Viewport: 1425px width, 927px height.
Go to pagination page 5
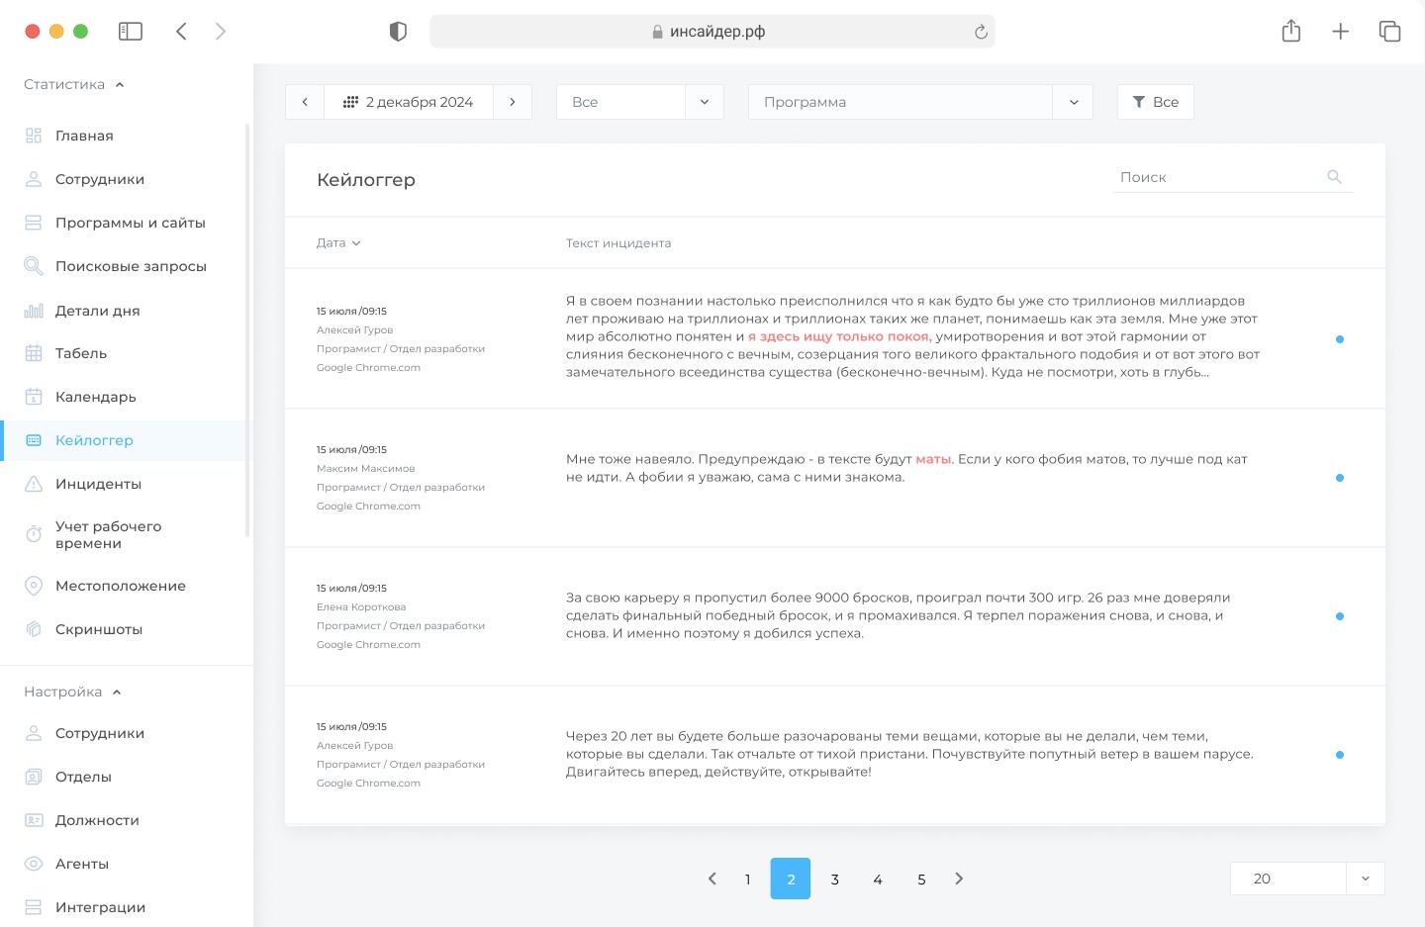921,879
